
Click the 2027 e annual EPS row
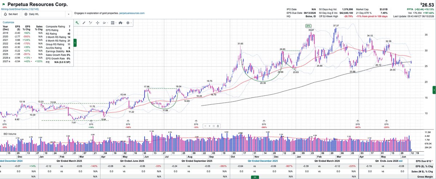(x=23, y=61)
